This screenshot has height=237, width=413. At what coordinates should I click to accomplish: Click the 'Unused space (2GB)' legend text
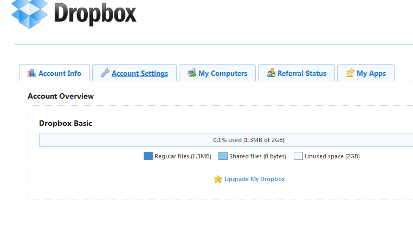[332, 156]
